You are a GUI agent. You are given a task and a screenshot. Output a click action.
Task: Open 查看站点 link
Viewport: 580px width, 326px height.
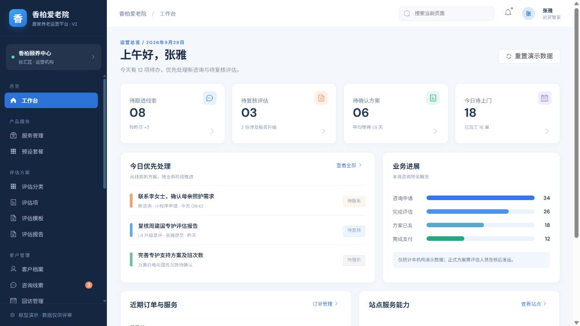[534, 304]
